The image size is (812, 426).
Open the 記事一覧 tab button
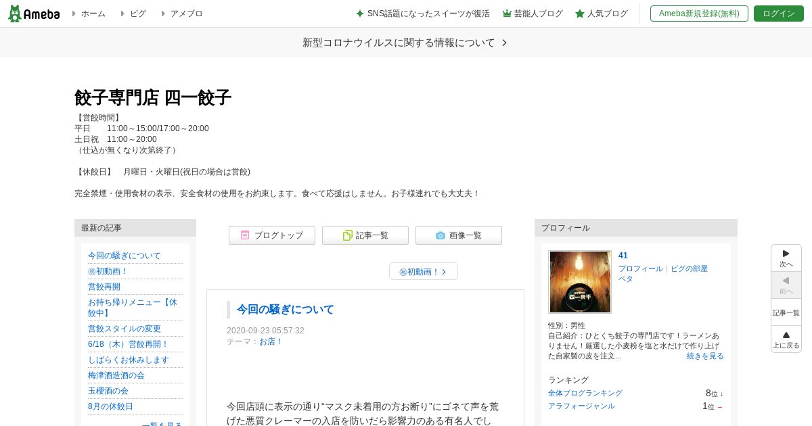pos(365,235)
